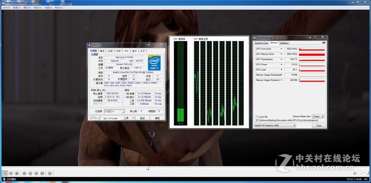Click the 确定 button in CPU-Z

(x=157, y=118)
